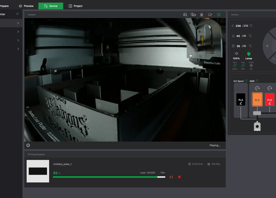Stop the print with red button
The width and height of the screenshot is (276, 198).
[x=179, y=177]
